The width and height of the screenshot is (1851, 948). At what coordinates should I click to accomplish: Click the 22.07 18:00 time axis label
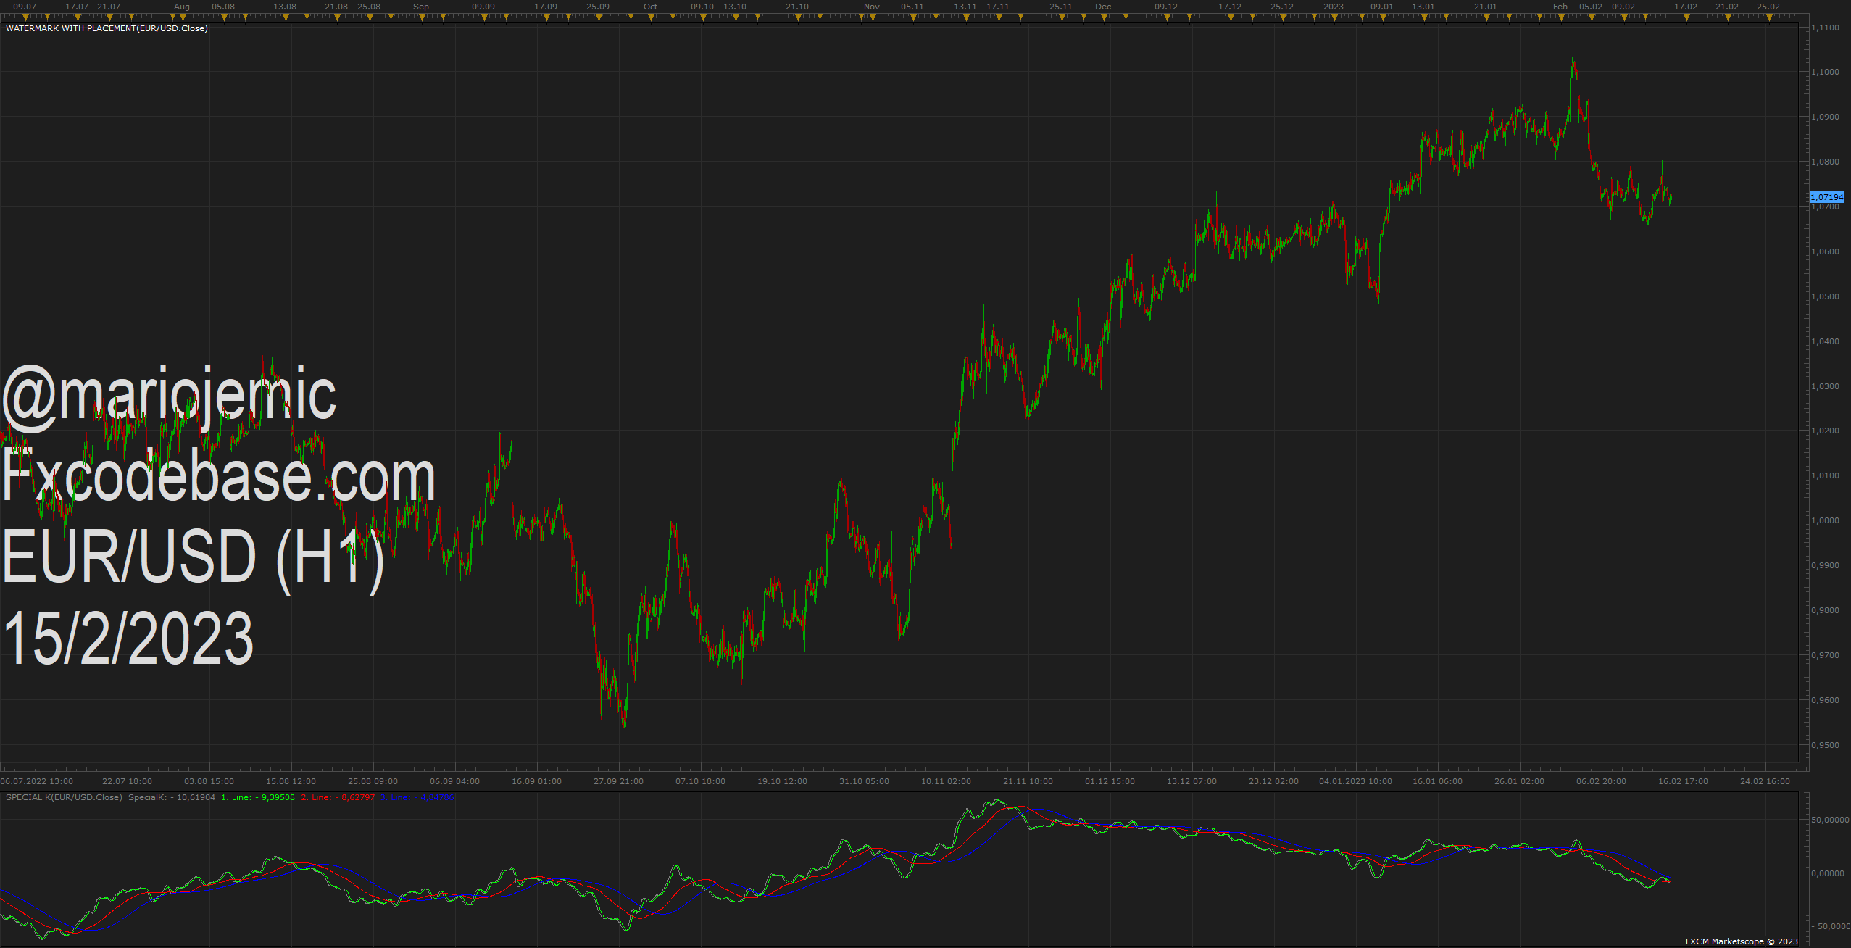tap(128, 781)
